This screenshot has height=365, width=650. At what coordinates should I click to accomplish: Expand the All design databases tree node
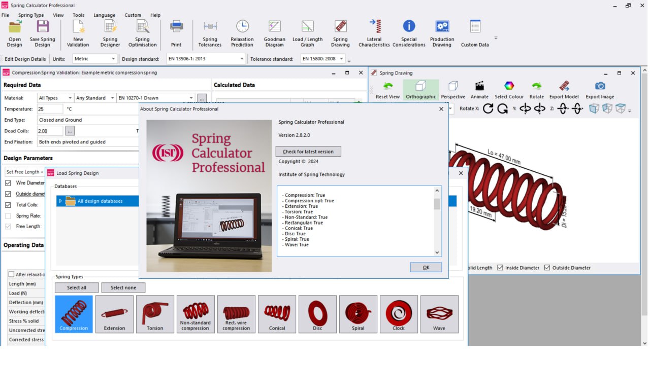[60, 201]
